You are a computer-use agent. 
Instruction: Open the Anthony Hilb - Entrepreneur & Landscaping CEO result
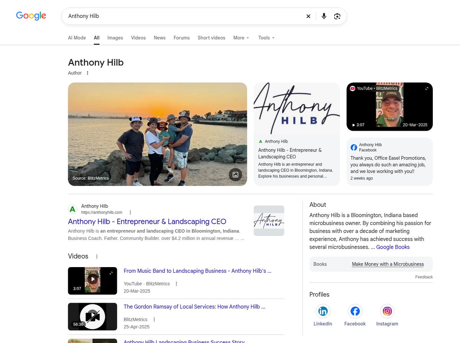(147, 222)
